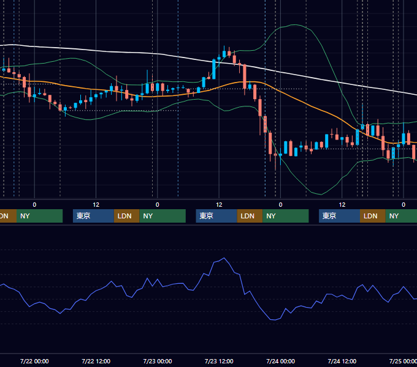Click the oscillator peak near 7/23 12:00

tap(224, 258)
